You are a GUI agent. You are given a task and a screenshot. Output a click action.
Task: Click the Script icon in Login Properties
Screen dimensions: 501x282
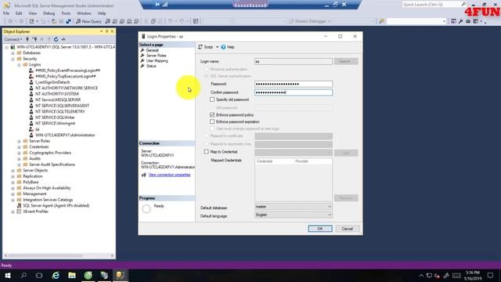pos(200,47)
